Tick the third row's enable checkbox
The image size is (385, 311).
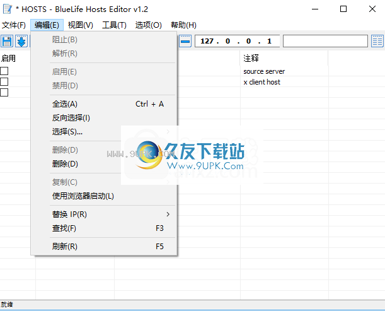point(4,93)
